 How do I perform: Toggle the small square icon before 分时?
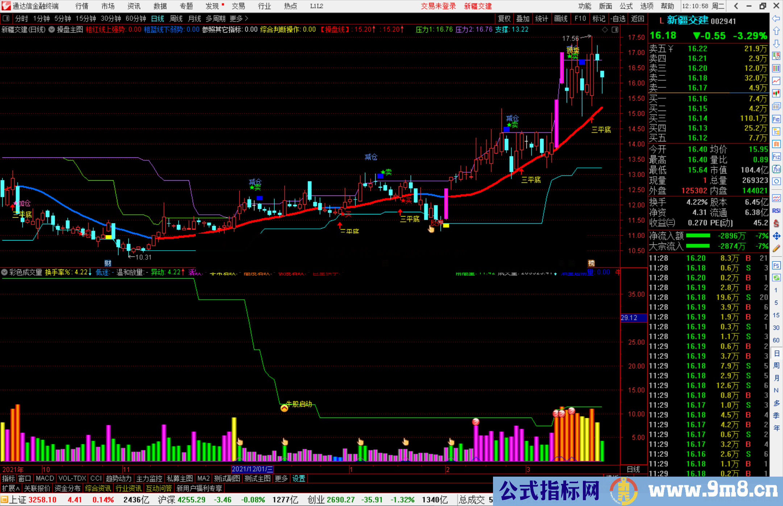pyautogui.click(x=6, y=18)
